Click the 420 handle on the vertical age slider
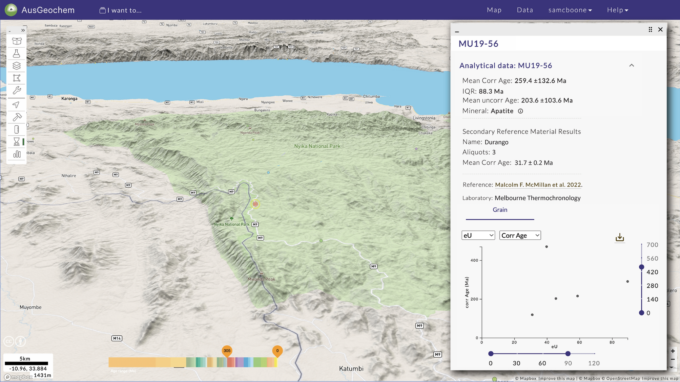Image resolution: width=680 pixels, height=382 pixels. click(x=641, y=267)
